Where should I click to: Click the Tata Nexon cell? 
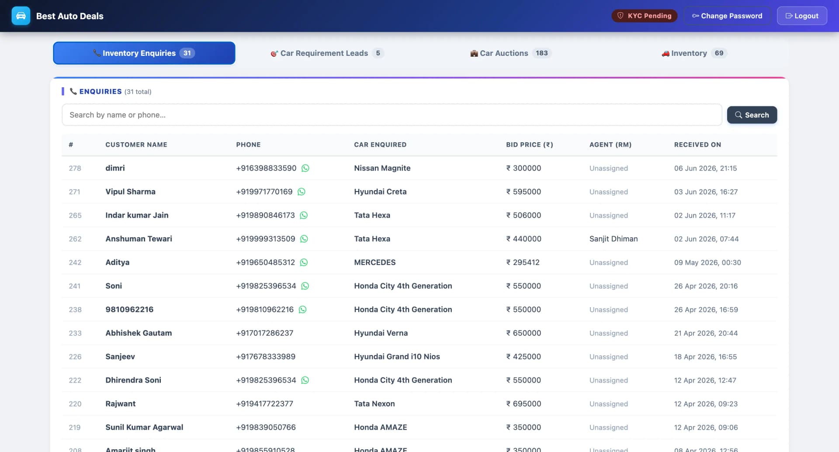tap(374, 404)
